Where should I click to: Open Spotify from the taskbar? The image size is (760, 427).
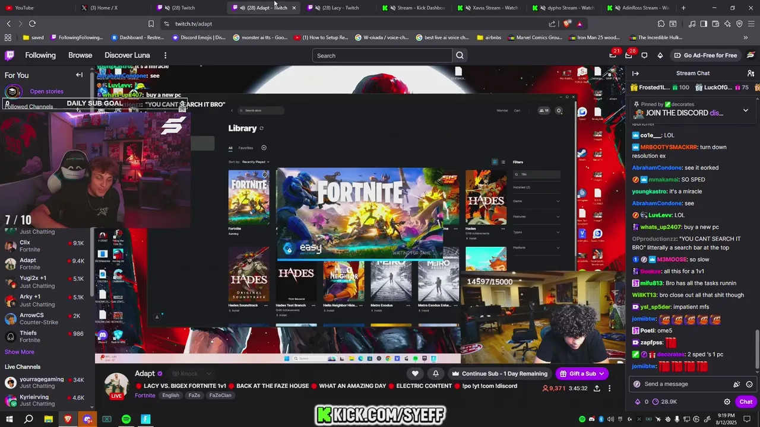pyautogui.click(x=126, y=419)
